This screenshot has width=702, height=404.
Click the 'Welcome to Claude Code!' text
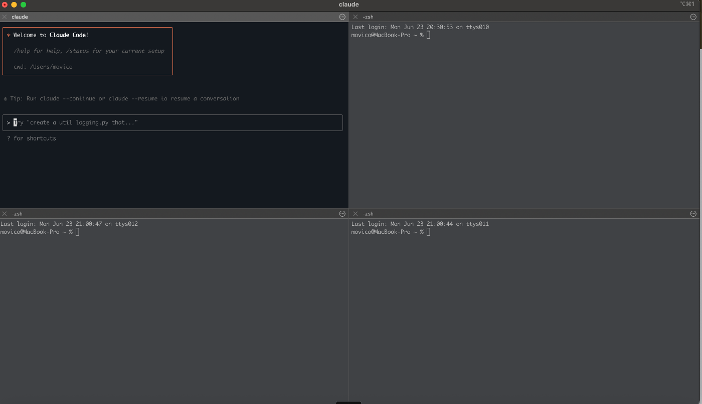51,35
